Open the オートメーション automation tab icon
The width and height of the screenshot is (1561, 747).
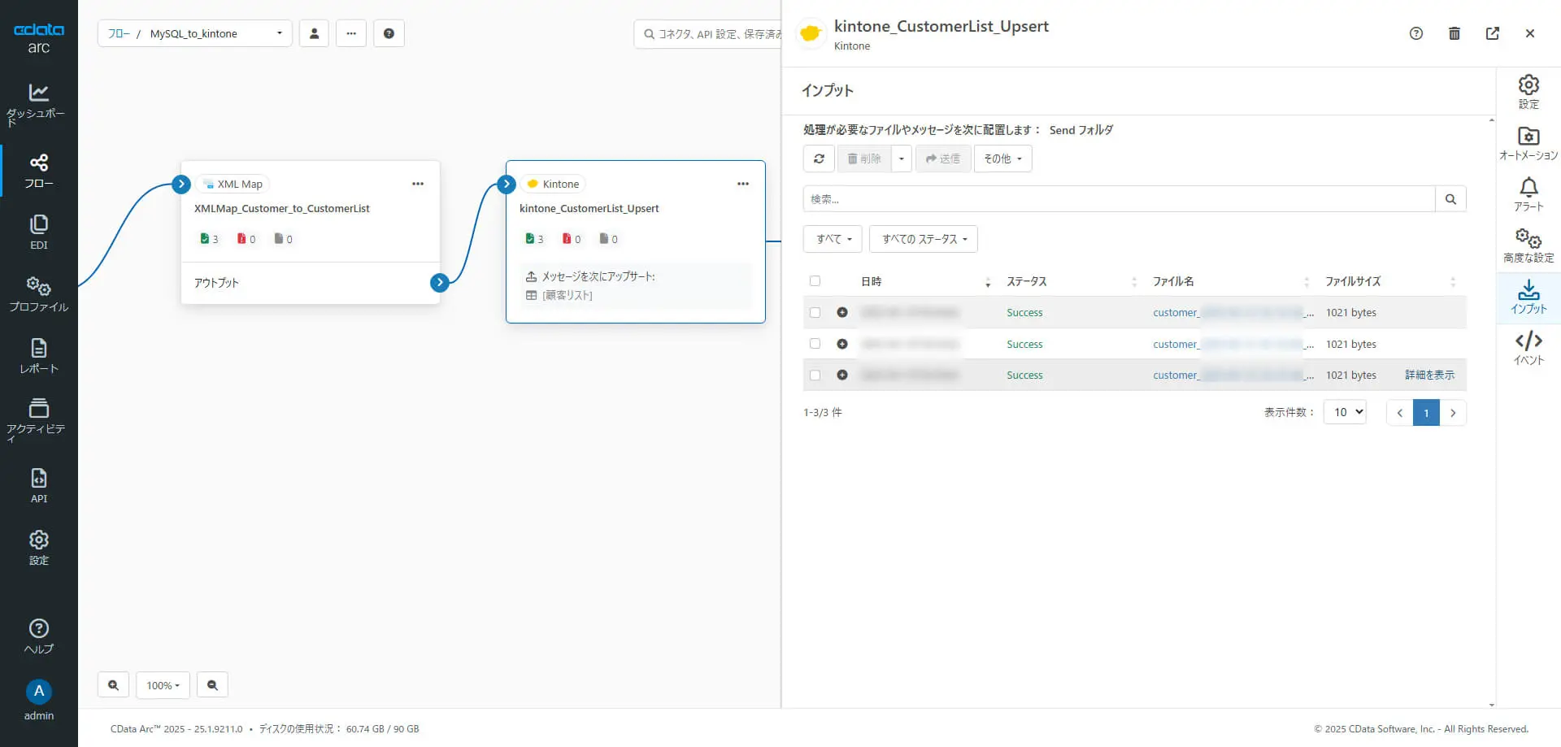tap(1528, 143)
